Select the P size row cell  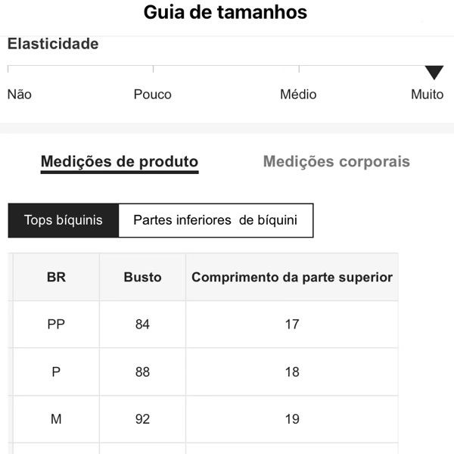56,372
